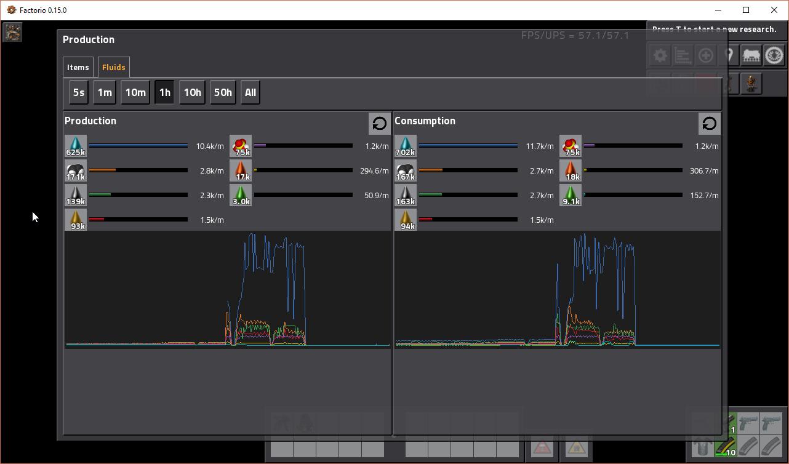
Task: Select the Fluids tab
Action: pos(114,67)
